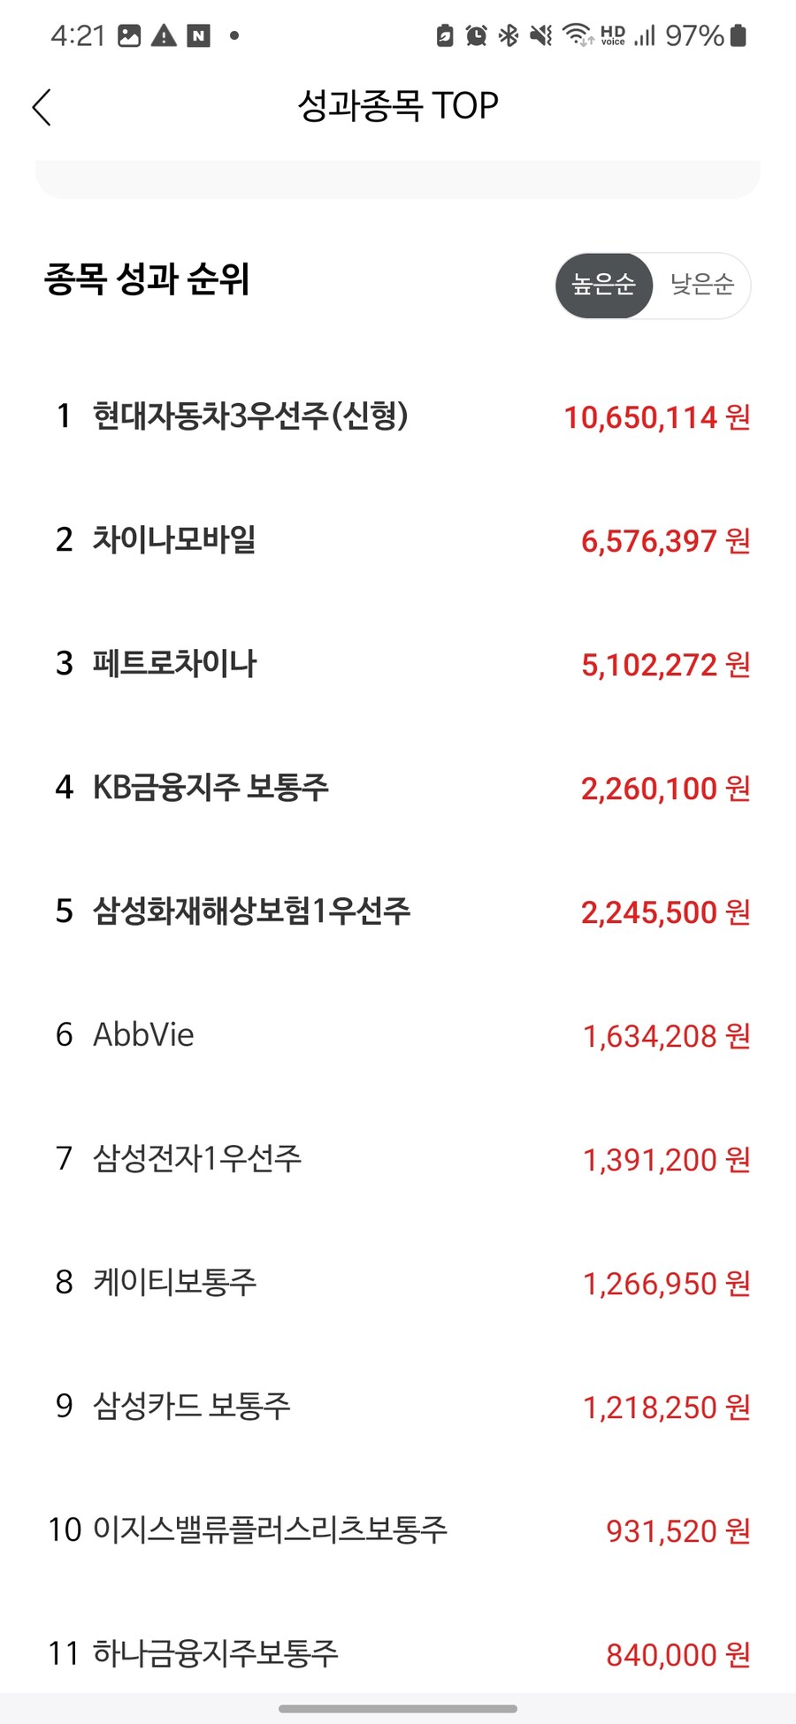Tap the Wi-Fi status icon

[x=578, y=35]
